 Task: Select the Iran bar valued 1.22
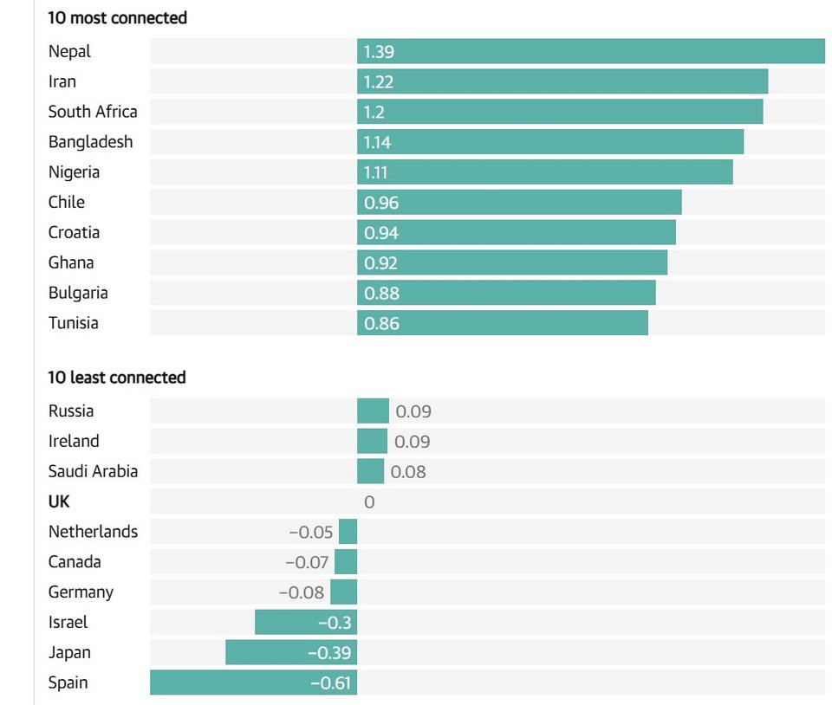(x=562, y=81)
